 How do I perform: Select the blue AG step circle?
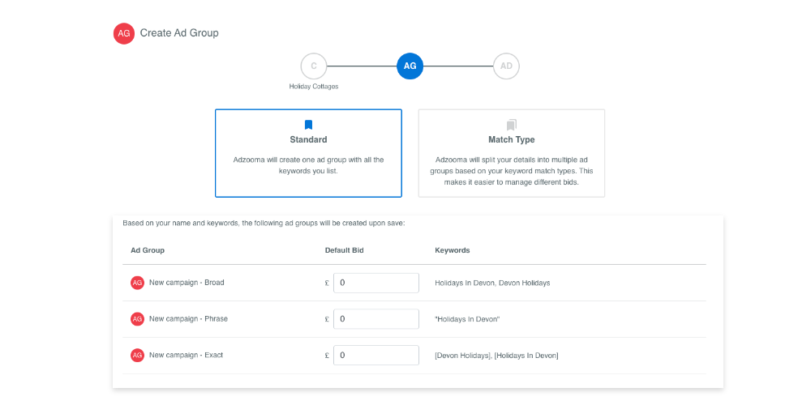[410, 66]
